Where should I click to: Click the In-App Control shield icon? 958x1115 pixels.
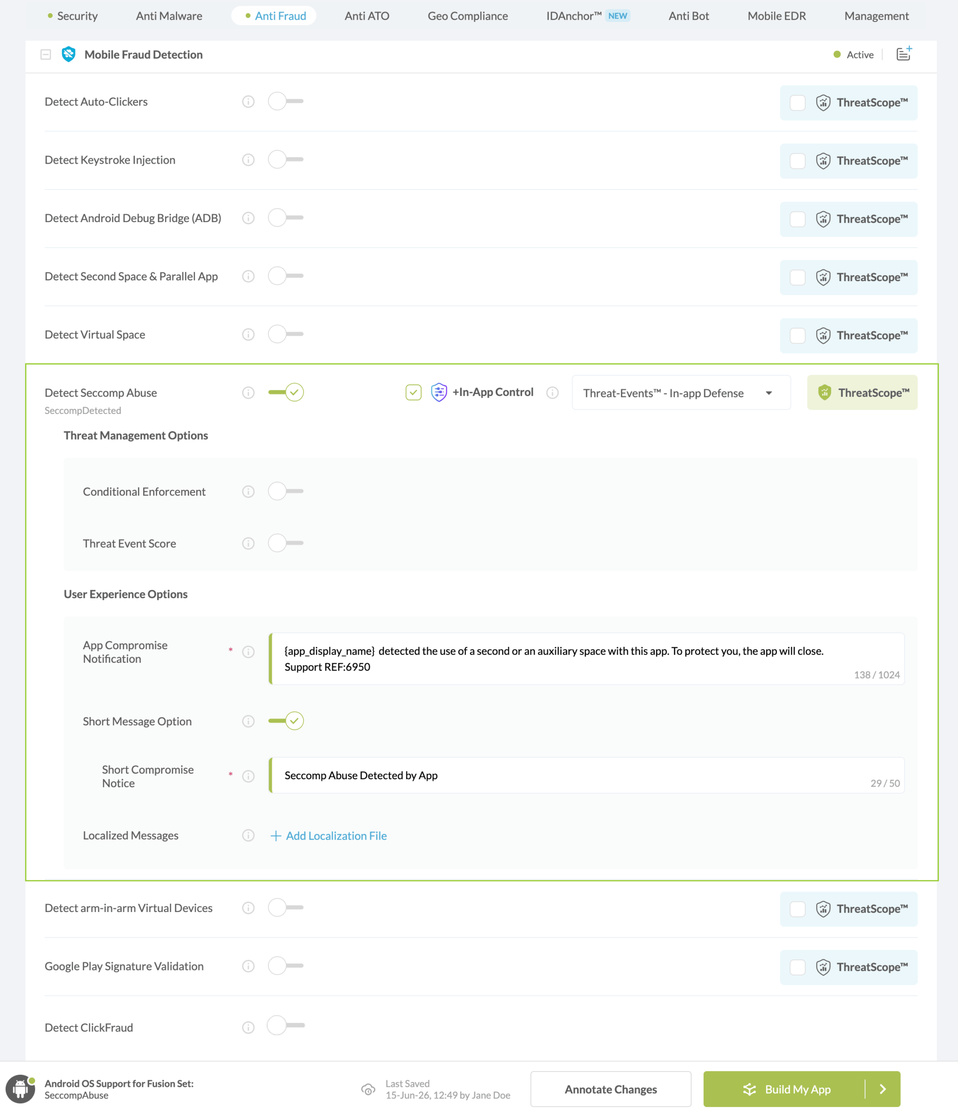(439, 392)
